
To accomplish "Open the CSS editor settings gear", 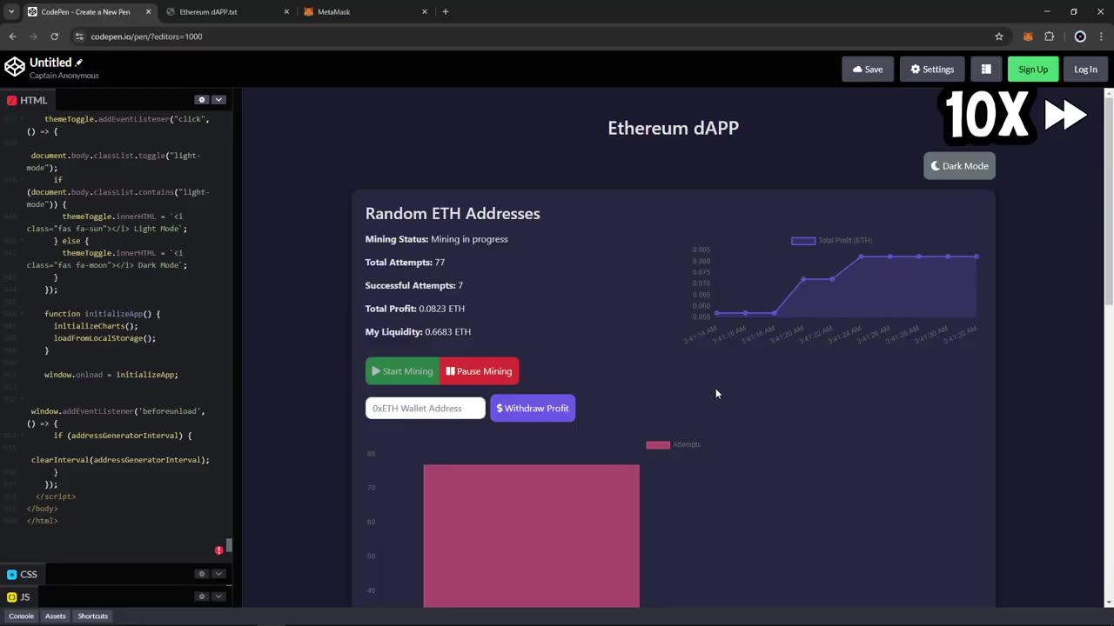I will click(202, 574).
